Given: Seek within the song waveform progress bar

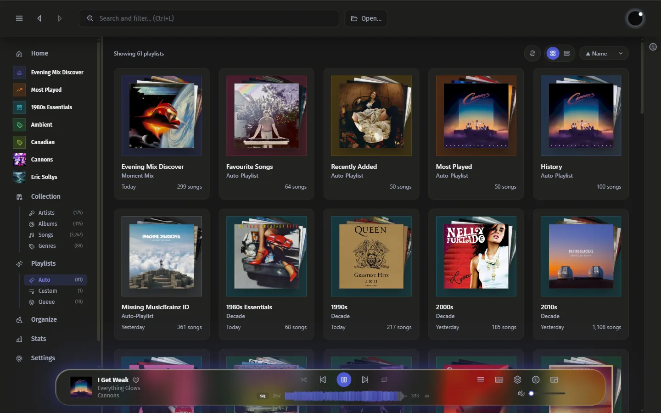Looking at the screenshot, I should coord(346,396).
